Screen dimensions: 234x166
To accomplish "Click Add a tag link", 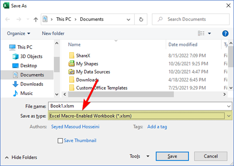I will click(157, 127).
